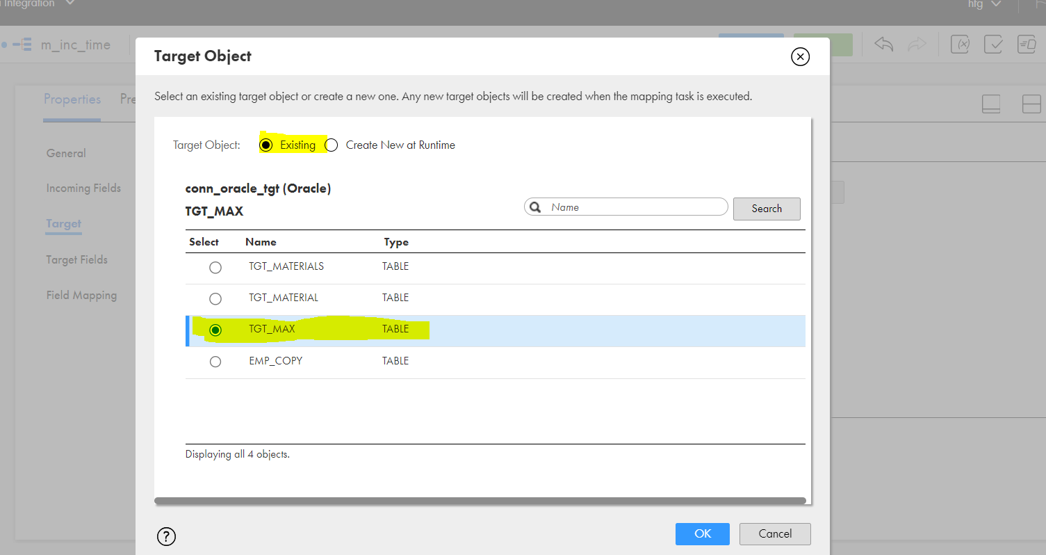Click the Select column header
The image size is (1046, 555).
[204, 242]
